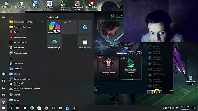198x111 pixels.
Task: Open the League client social settings gear
Action: (x=172, y=92)
